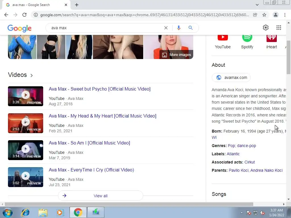Close the ava max search tab
The image size is (291, 218).
tap(66, 5)
